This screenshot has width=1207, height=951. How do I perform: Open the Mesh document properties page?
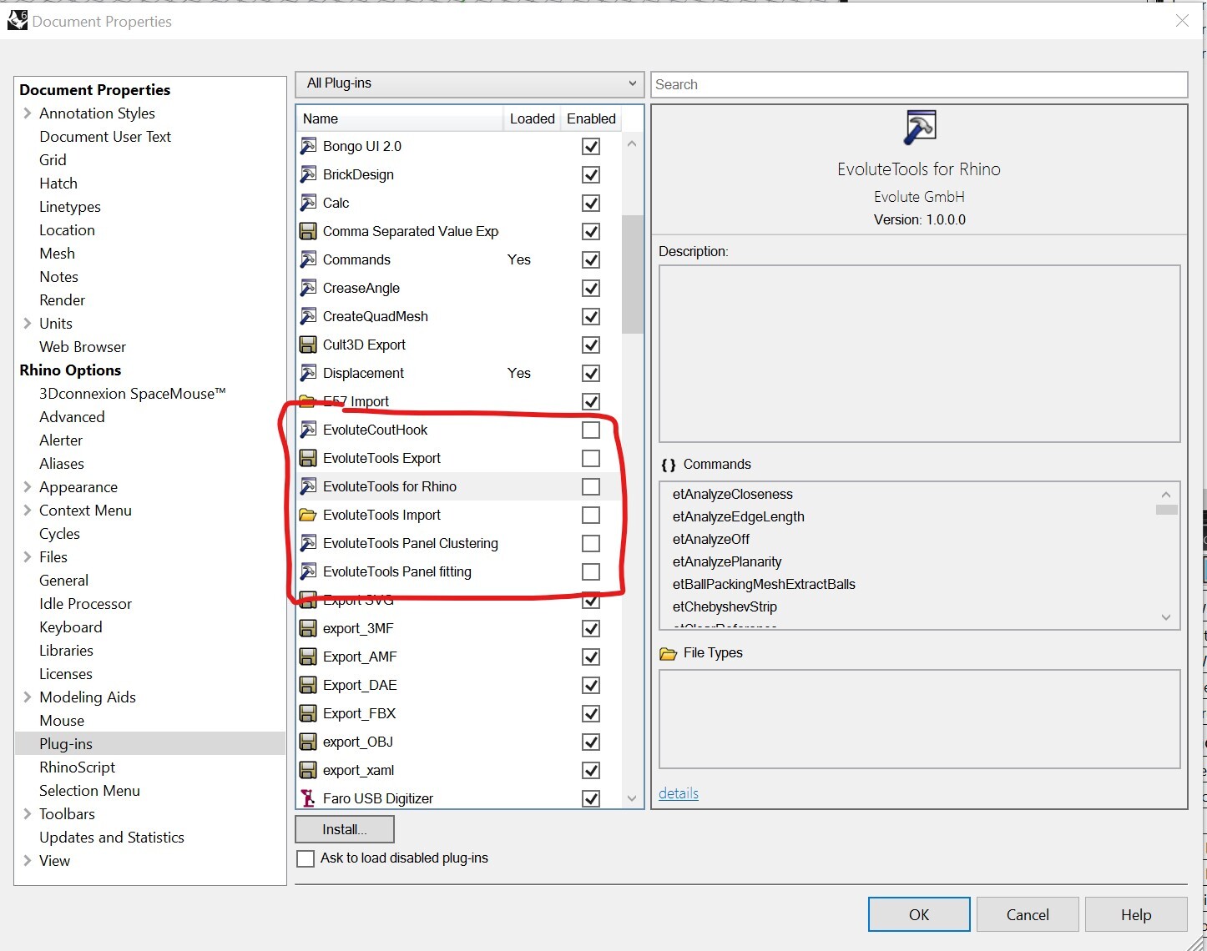coord(57,253)
